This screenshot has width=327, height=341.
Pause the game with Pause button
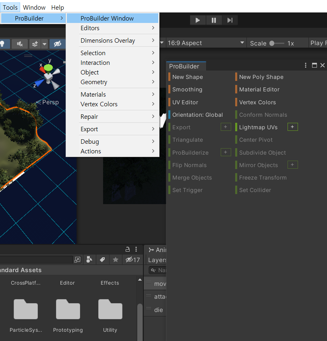tap(214, 20)
